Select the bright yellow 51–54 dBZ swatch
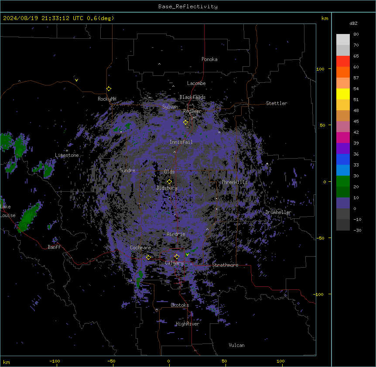This screenshot has width=376, height=367. click(343, 94)
